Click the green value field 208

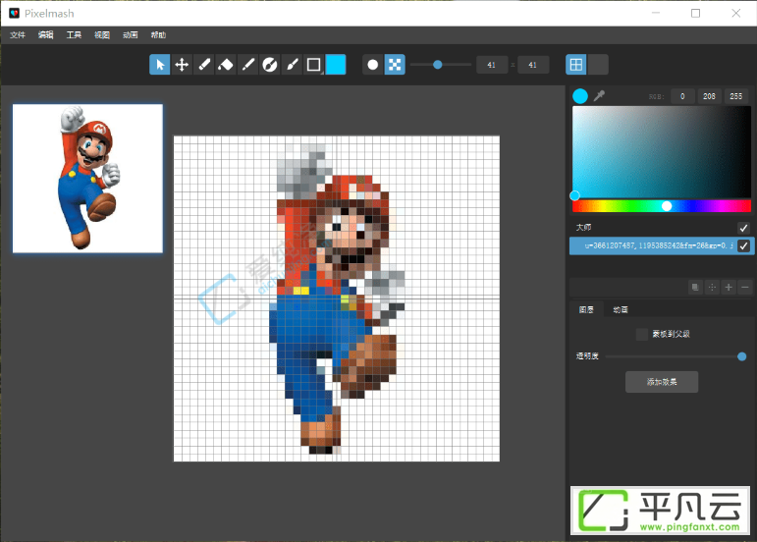(709, 96)
